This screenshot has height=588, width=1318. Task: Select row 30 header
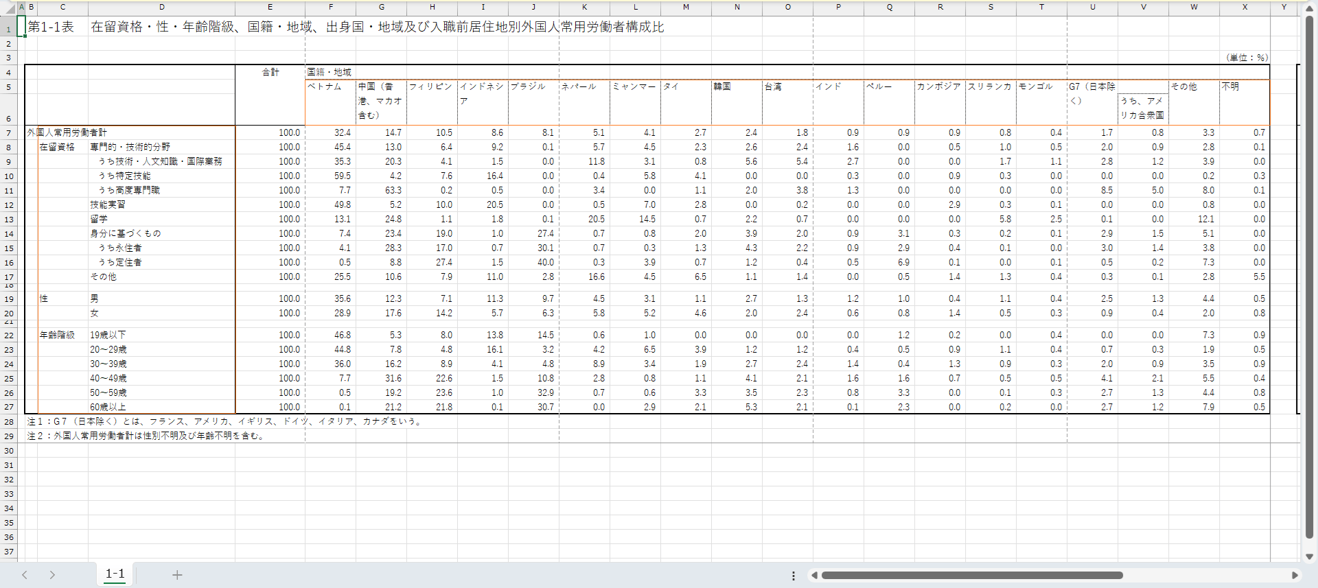pos(8,451)
